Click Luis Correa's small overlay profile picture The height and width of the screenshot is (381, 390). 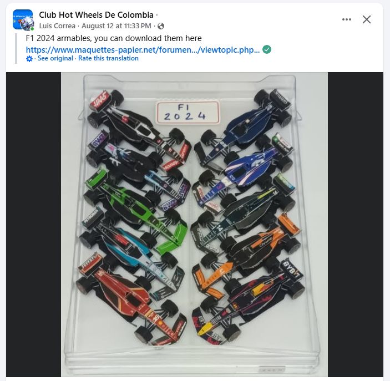coord(27,24)
